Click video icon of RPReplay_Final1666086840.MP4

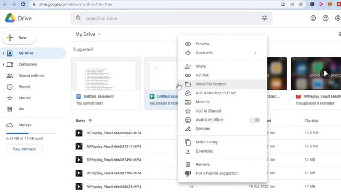[79, 133]
